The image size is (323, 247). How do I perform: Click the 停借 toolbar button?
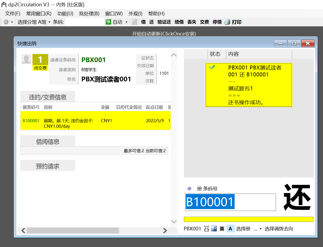[x=217, y=22]
